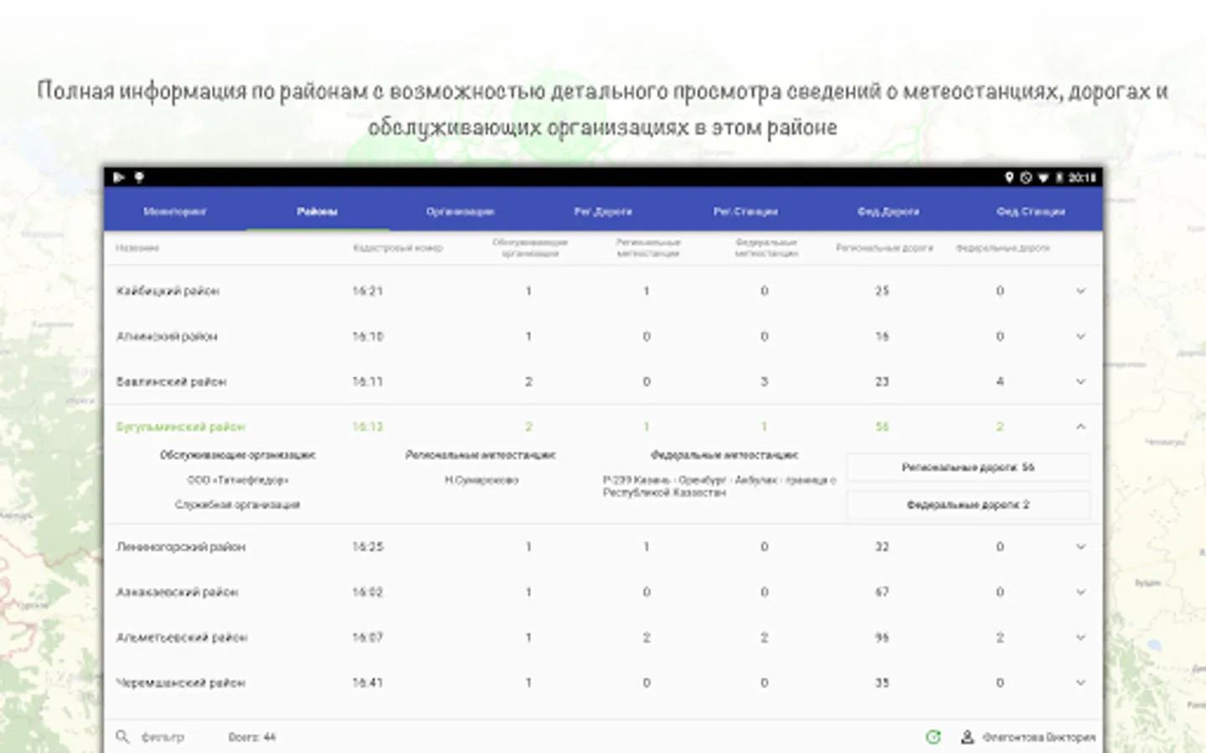This screenshot has height=753, width=1206.
Task: Open Федеральные дороги: 2 button
Action: (968, 505)
